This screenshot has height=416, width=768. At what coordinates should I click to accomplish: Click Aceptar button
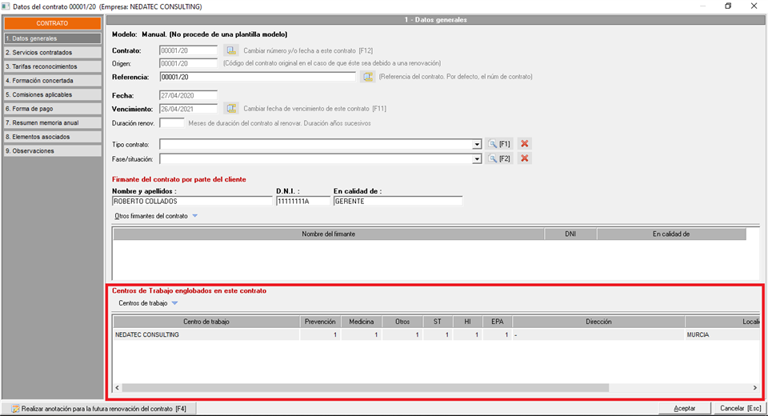pyautogui.click(x=684, y=408)
